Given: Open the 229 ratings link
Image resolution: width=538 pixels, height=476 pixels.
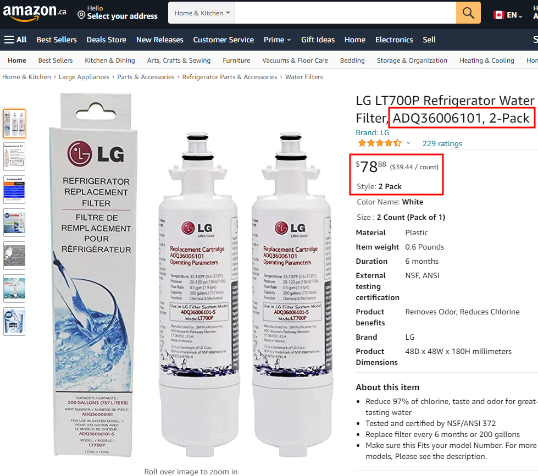Looking at the screenshot, I should pos(442,143).
